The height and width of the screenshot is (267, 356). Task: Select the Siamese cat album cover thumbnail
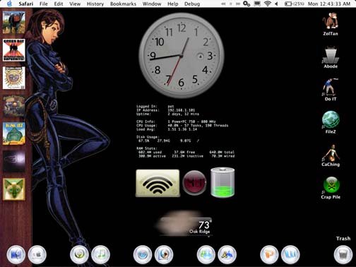tap(14, 189)
